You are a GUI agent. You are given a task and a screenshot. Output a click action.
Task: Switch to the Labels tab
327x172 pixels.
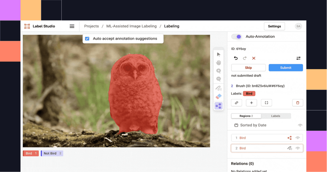[276, 116]
